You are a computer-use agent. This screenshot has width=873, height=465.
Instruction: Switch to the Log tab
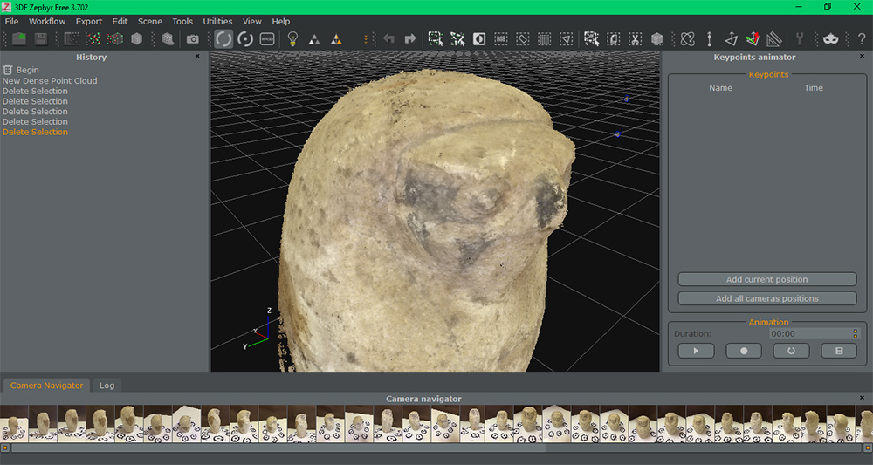pyautogui.click(x=107, y=385)
